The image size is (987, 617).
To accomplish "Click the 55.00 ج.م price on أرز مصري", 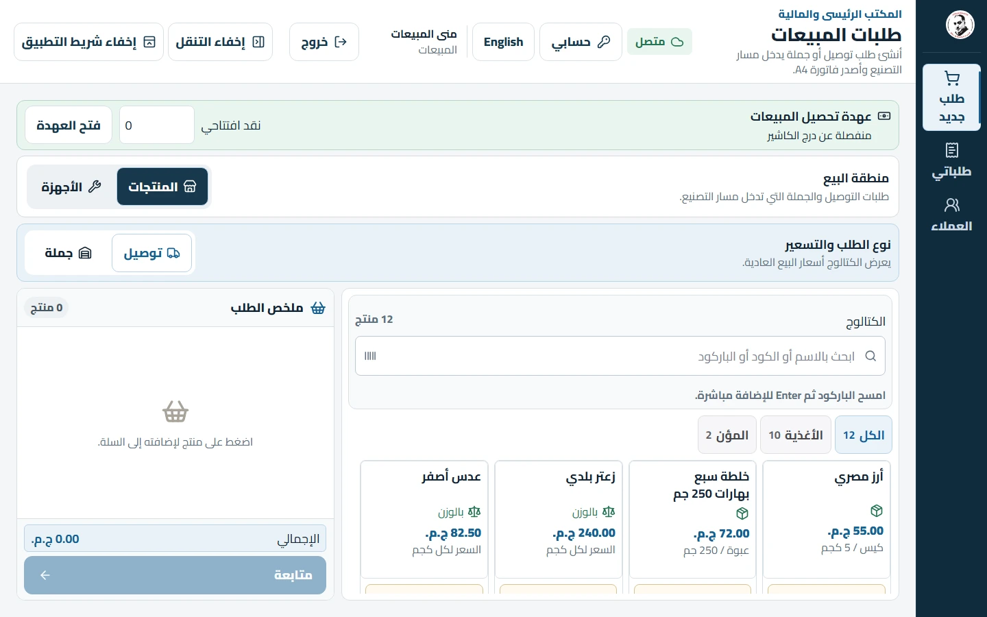I will pyautogui.click(x=855, y=531).
